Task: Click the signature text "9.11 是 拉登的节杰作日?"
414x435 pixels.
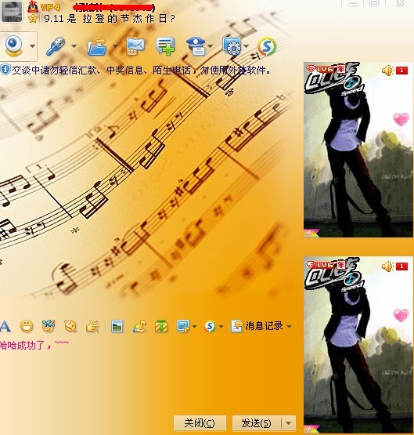Action: click(x=110, y=19)
